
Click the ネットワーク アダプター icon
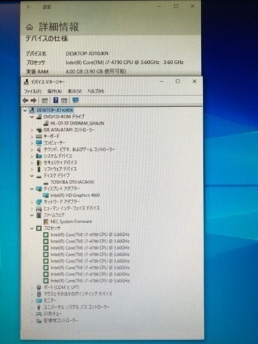(x=39, y=202)
